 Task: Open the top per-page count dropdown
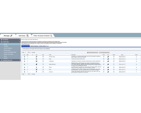pos(29,52)
